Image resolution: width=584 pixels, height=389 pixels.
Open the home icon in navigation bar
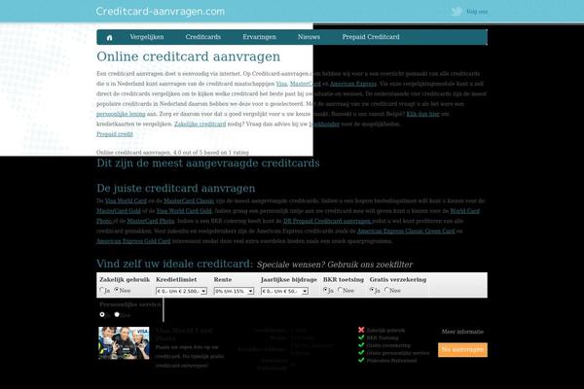109,37
